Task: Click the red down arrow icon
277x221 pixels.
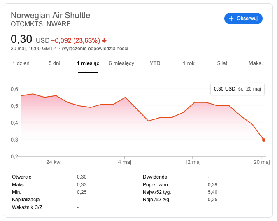Action: click(104, 40)
